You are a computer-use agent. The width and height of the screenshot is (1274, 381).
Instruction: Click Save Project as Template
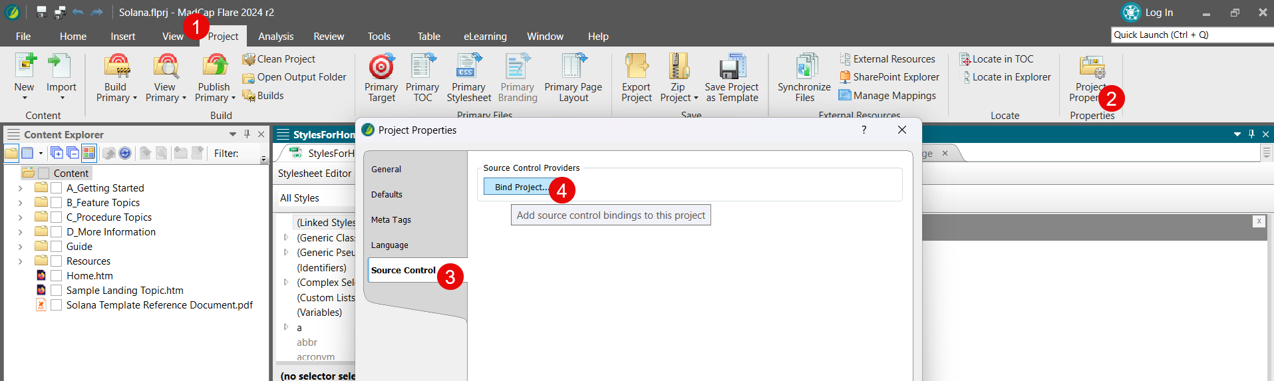[x=732, y=78]
